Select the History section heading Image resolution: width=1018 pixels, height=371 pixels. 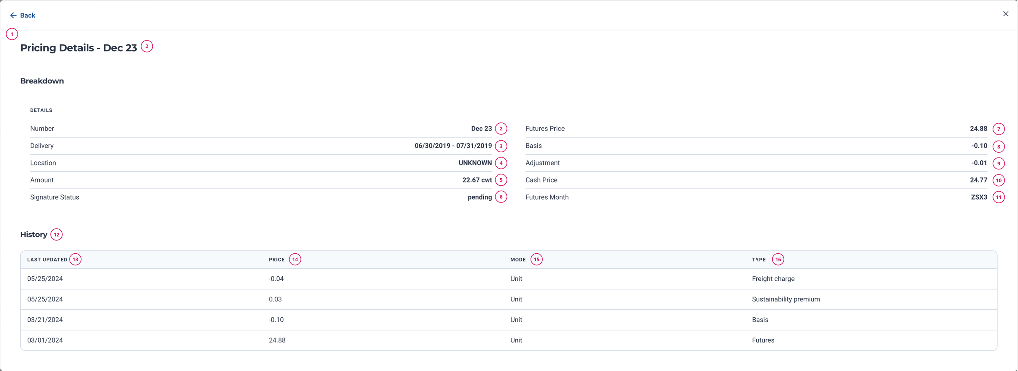35,234
